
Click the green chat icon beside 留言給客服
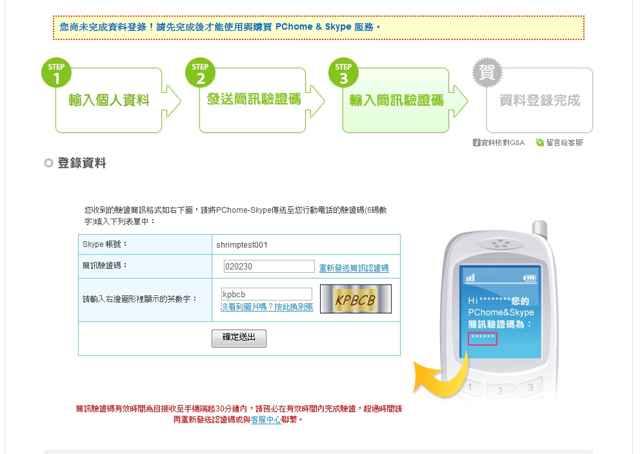[x=539, y=143]
